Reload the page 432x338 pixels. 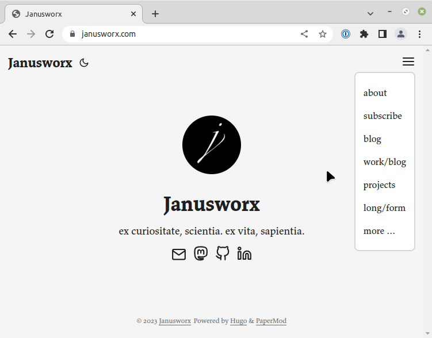(49, 34)
